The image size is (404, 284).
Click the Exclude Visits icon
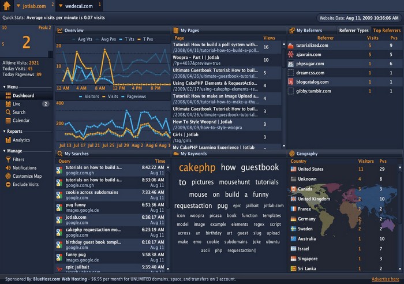[x=8, y=185]
